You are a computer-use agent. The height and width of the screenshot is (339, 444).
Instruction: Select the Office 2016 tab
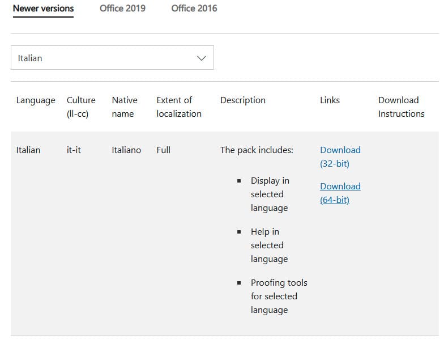pos(194,9)
